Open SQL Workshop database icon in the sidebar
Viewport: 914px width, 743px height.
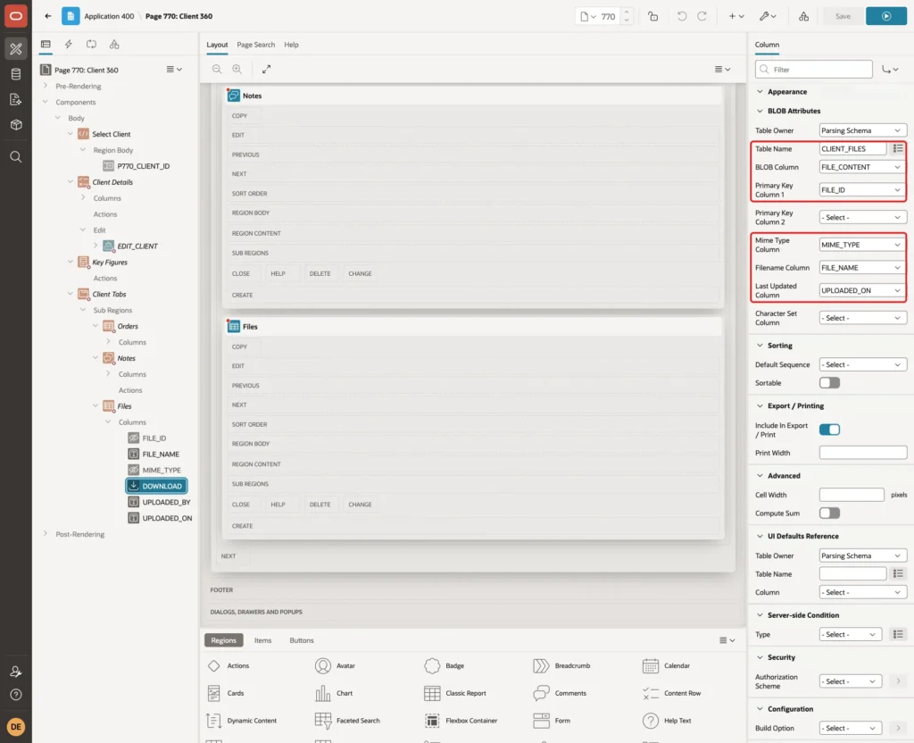coord(16,74)
